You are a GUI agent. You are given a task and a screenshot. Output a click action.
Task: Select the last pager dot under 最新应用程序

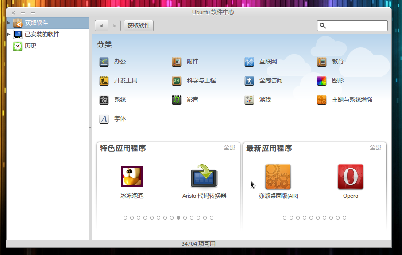point(344,218)
